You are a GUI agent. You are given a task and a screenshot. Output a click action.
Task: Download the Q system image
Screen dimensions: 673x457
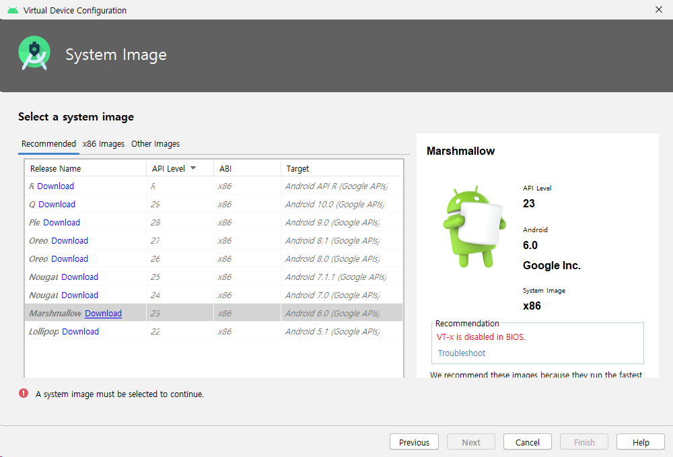57,205
